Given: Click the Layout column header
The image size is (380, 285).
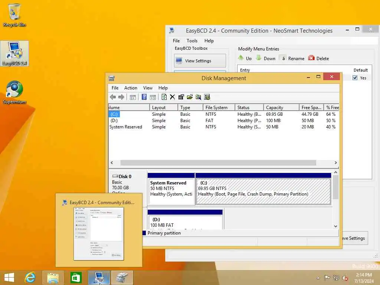Looking at the screenshot, I should coord(164,107).
